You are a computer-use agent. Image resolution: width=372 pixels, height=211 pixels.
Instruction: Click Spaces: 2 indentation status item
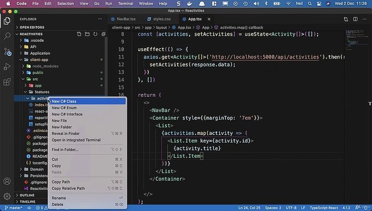point(273,208)
